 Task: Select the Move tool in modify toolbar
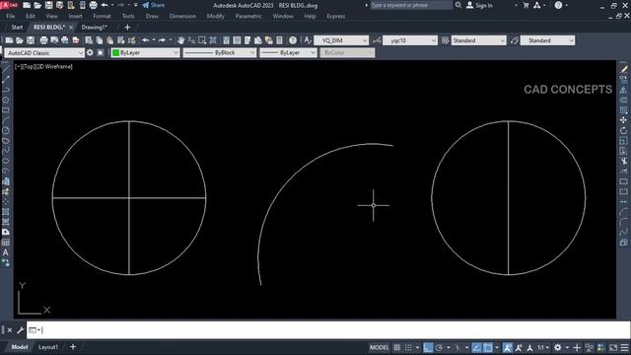click(624, 120)
